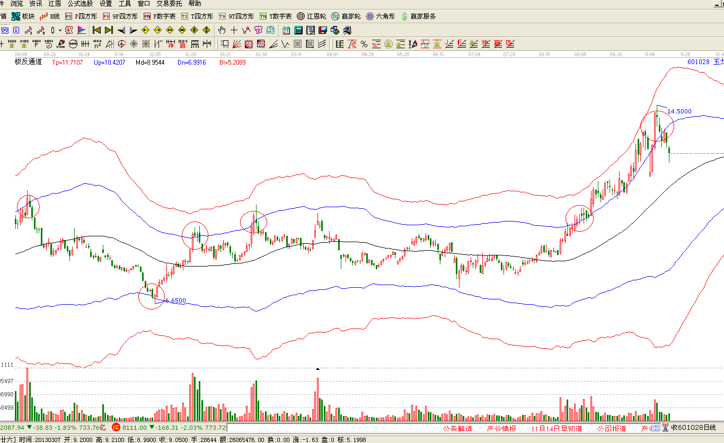Viewport: 724px width, 443px height.
Task: Open the 六角形 hexagon tool
Action: coord(379,16)
